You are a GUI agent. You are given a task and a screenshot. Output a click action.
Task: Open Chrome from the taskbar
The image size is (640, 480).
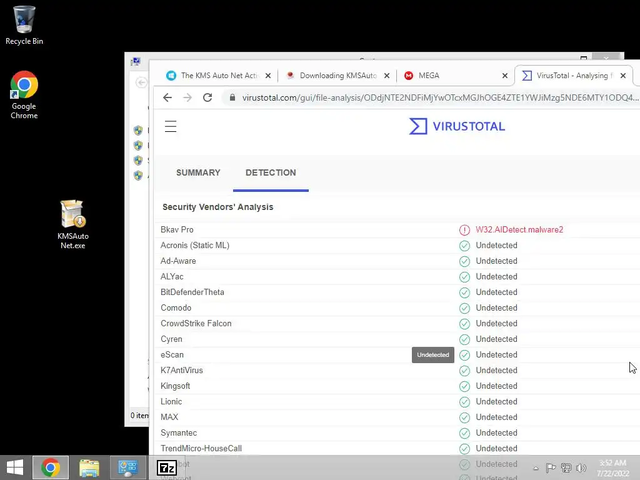click(51, 467)
